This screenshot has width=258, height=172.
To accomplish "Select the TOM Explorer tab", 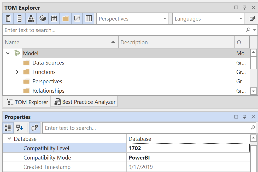I will 27,102.
